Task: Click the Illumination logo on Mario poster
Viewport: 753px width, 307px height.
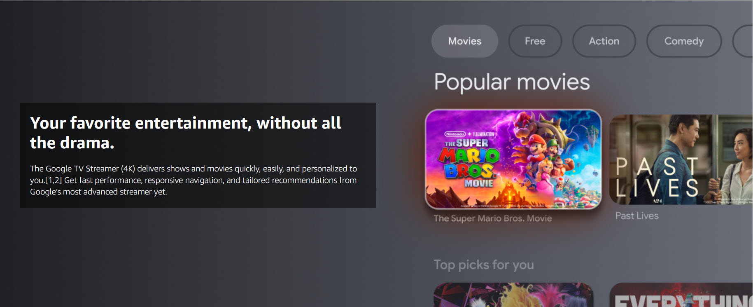Action: pos(483,134)
